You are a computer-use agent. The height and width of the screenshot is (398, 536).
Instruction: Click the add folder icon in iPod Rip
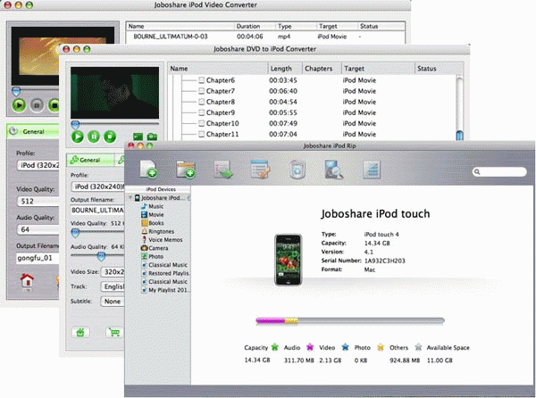coord(185,169)
